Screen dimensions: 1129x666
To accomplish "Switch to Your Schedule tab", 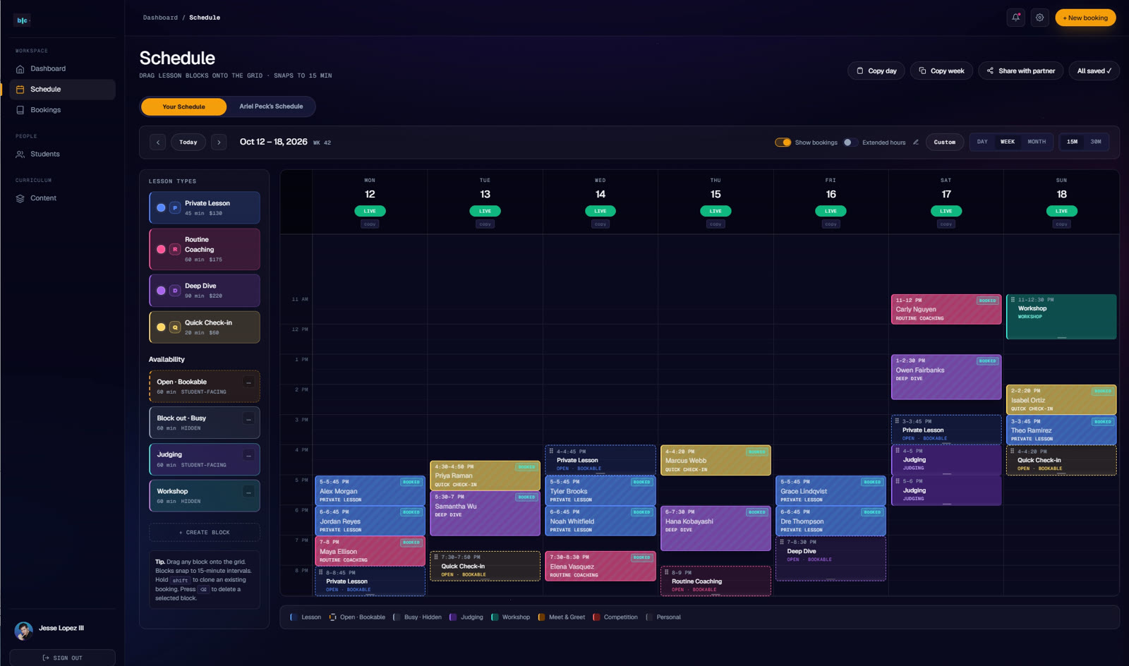I will tap(183, 107).
